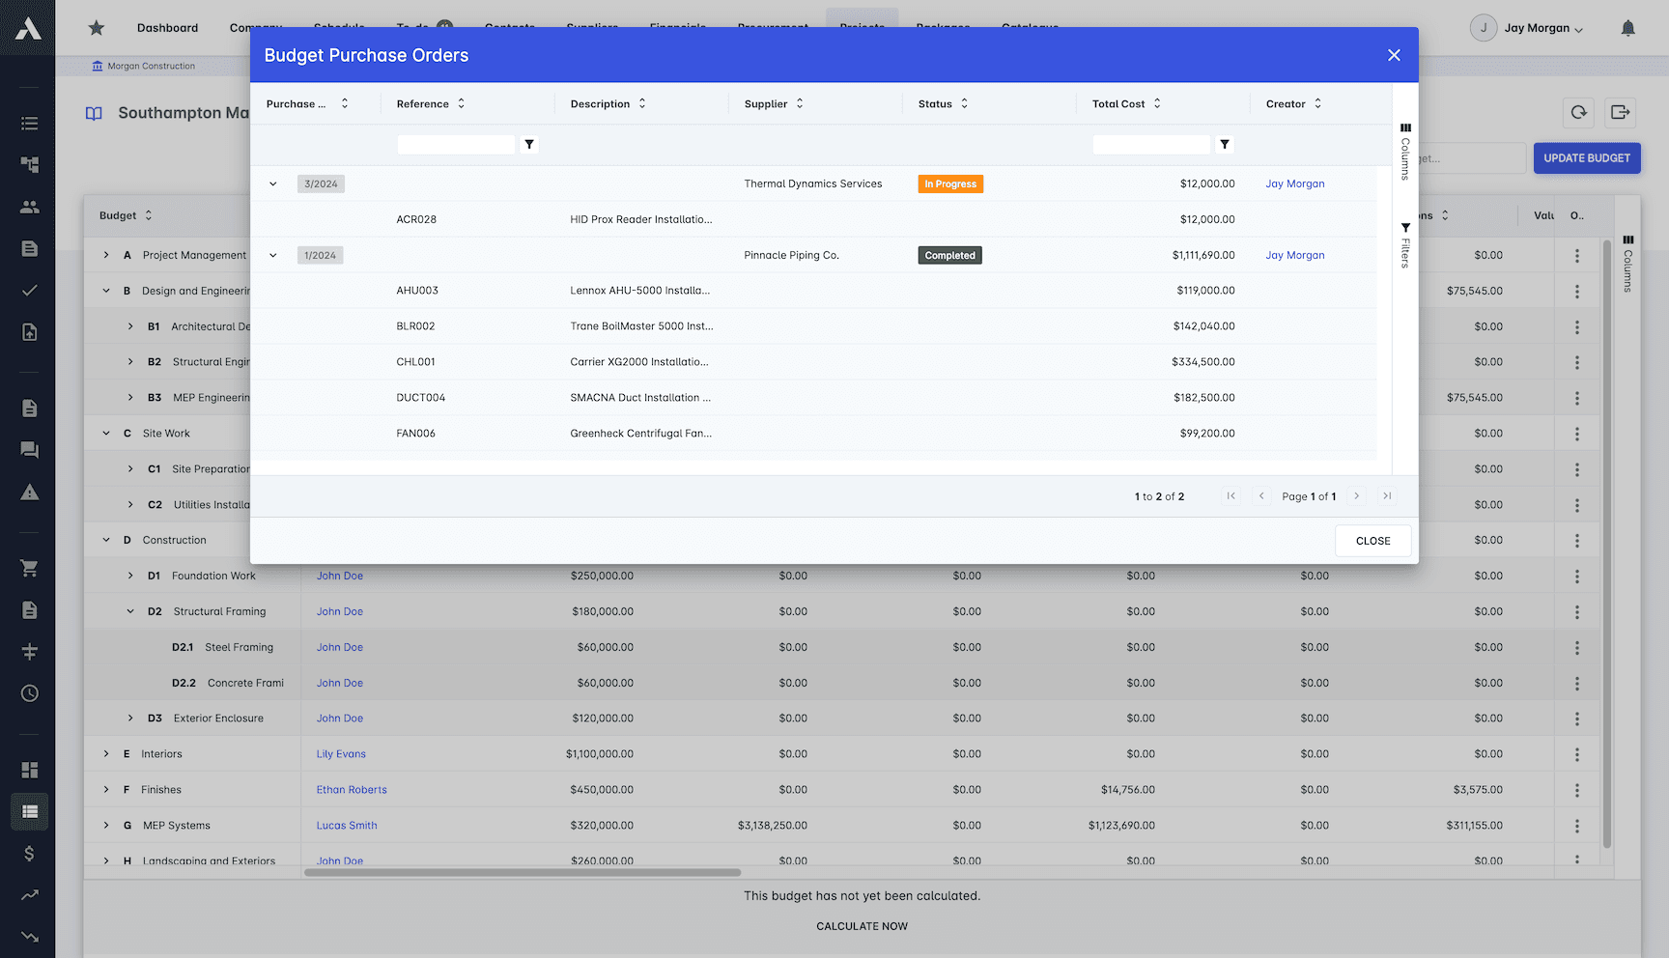Open the Procurement cart icon in the sidebar

coord(29,568)
